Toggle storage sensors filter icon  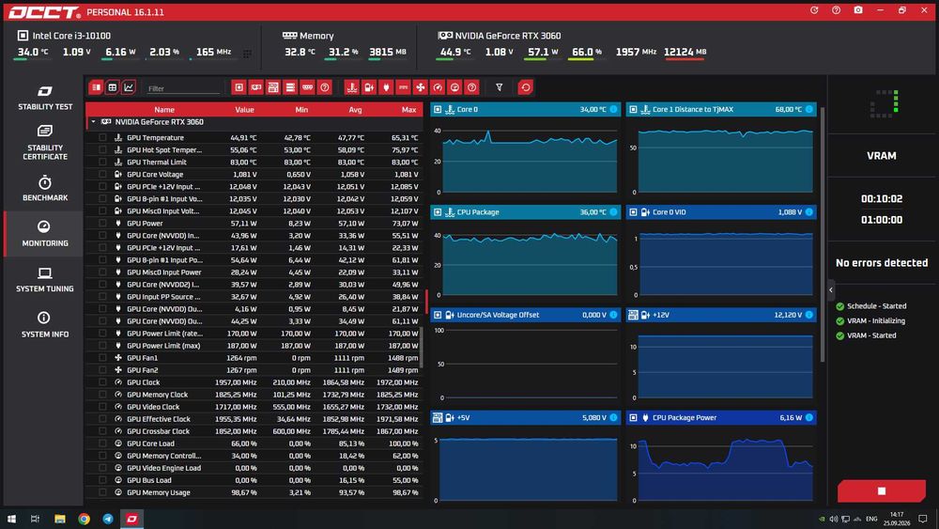290,87
